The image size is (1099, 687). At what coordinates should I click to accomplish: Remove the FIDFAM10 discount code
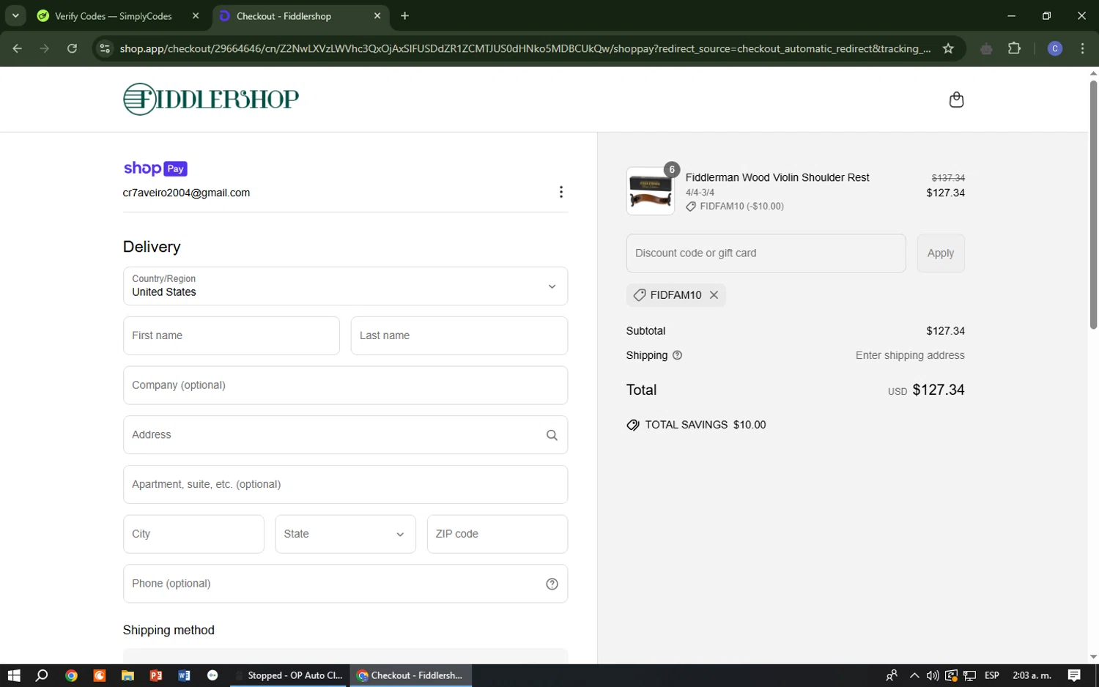[714, 294]
